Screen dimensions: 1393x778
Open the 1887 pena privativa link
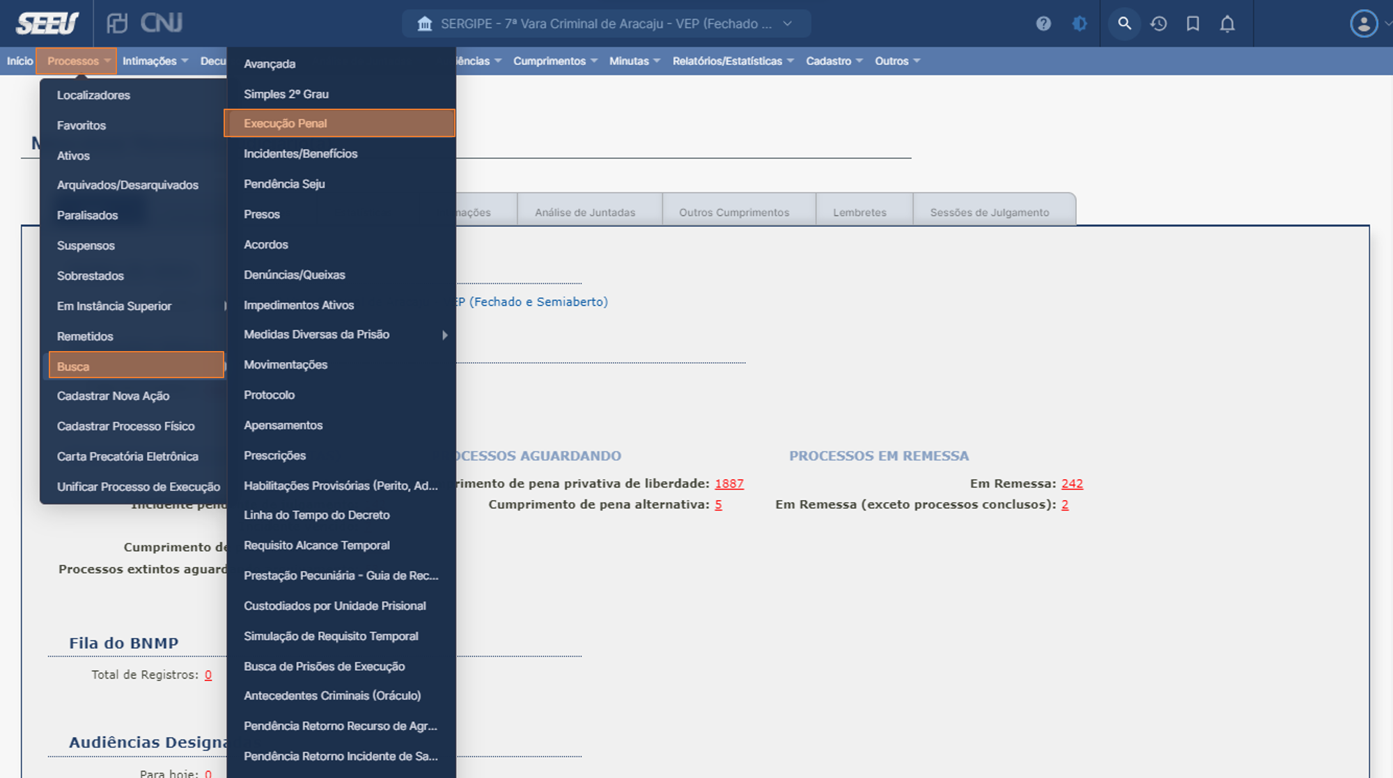tap(729, 483)
